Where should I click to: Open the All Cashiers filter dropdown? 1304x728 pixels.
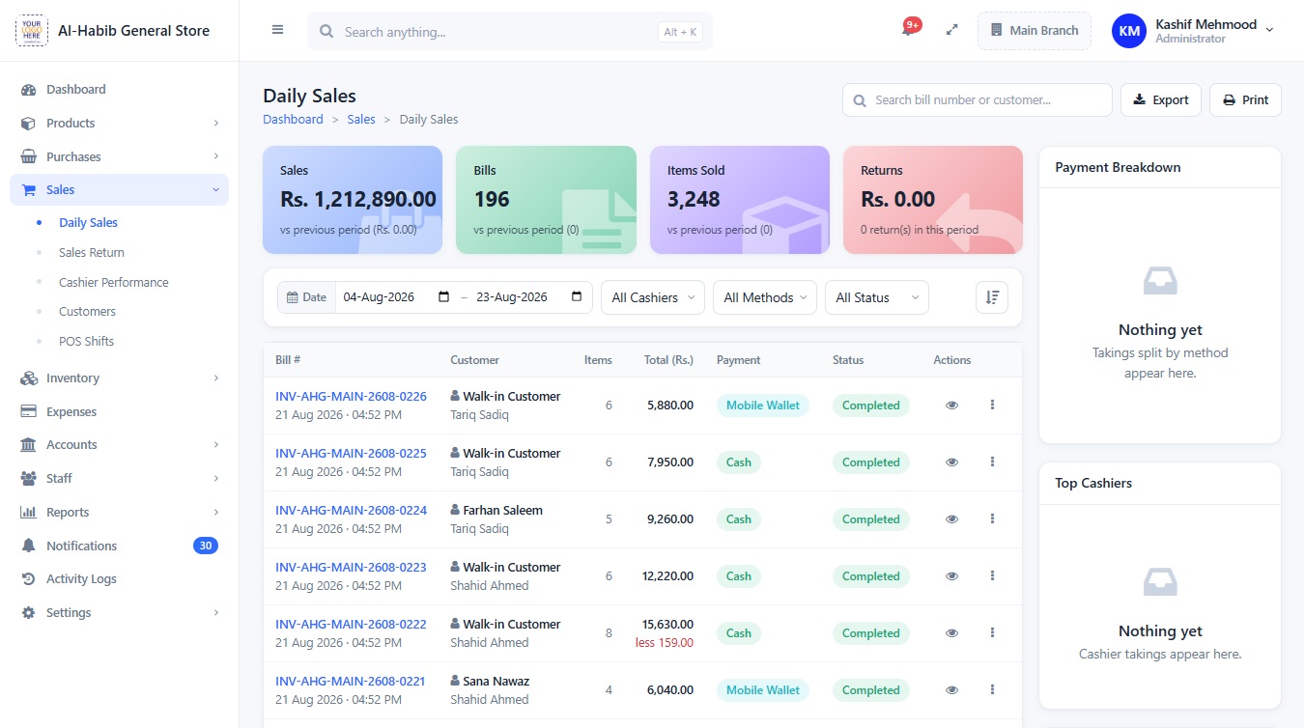(x=653, y=297)
